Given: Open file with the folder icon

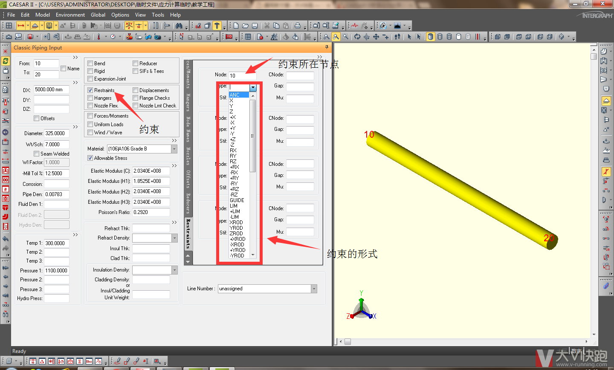Looking at the screenshot, I should [245, 26].
